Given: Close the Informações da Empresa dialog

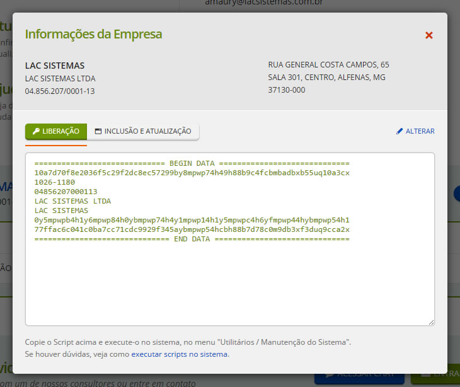Looking at the screenshot, I should click(x=429, y=35).
